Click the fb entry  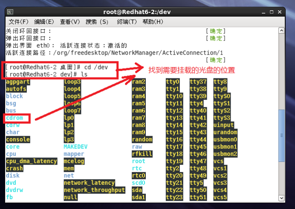(9, 197)
